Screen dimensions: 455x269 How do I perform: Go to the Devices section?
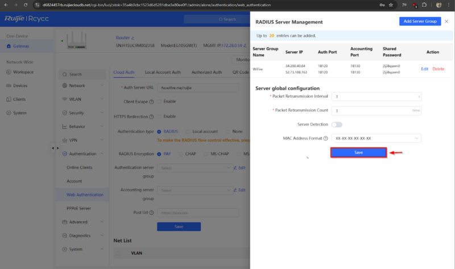20,85
